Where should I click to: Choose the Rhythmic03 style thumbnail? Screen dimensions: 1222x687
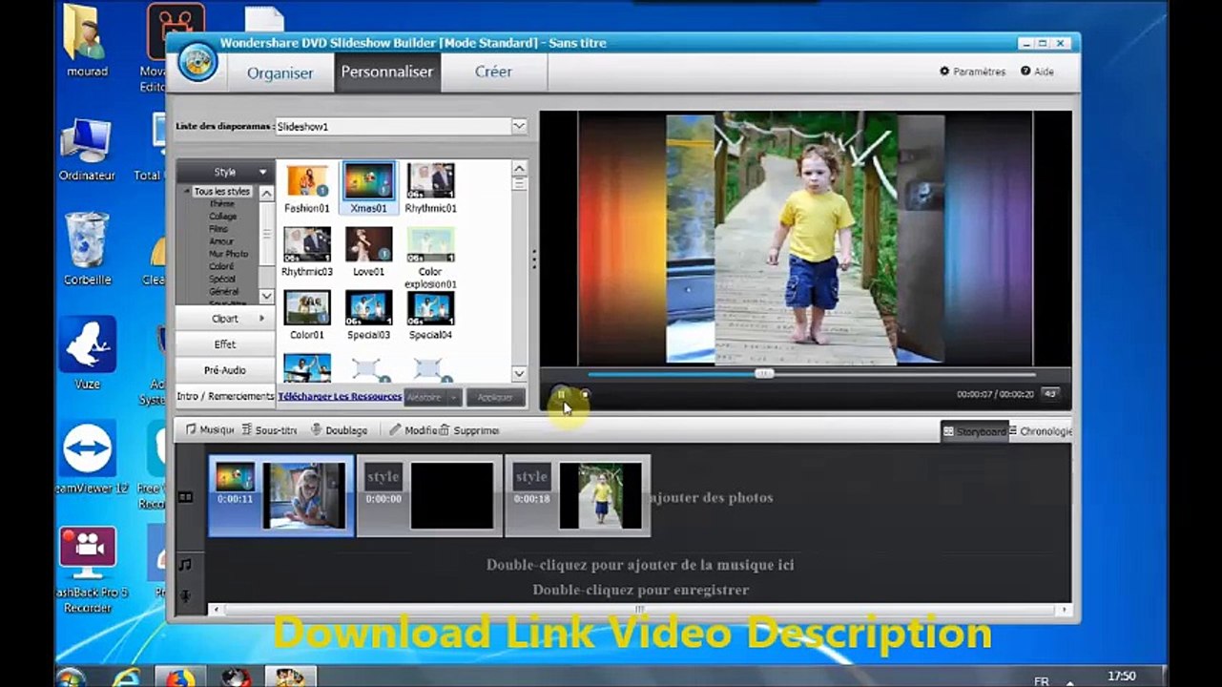pos(307,251)
